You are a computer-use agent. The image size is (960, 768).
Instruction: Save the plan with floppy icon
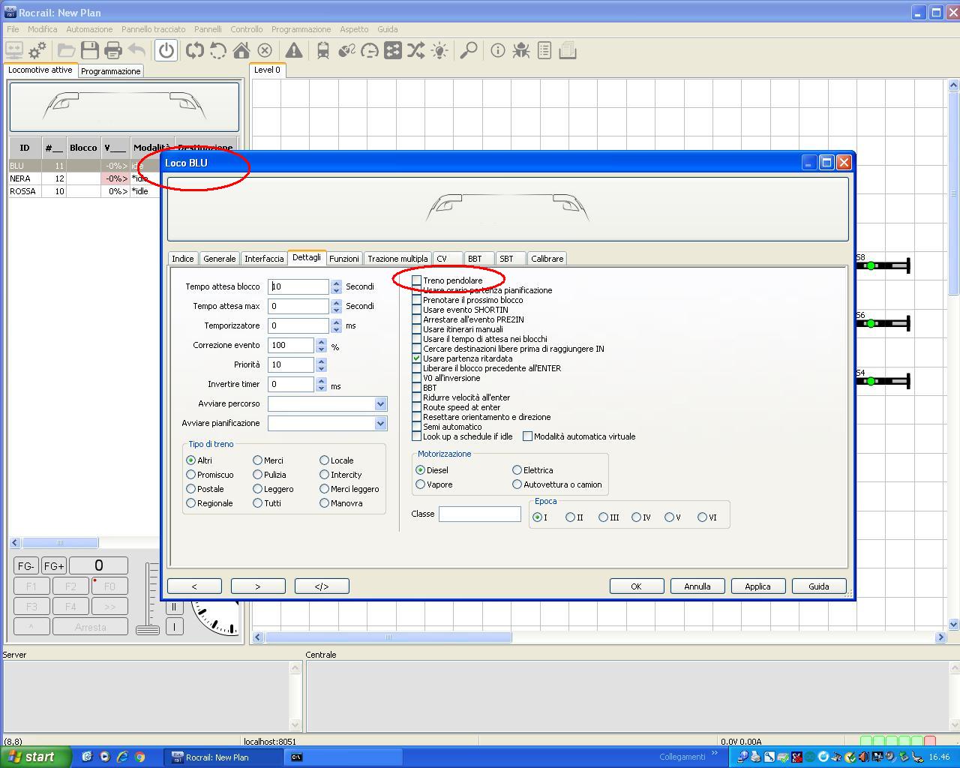[89, 50]
